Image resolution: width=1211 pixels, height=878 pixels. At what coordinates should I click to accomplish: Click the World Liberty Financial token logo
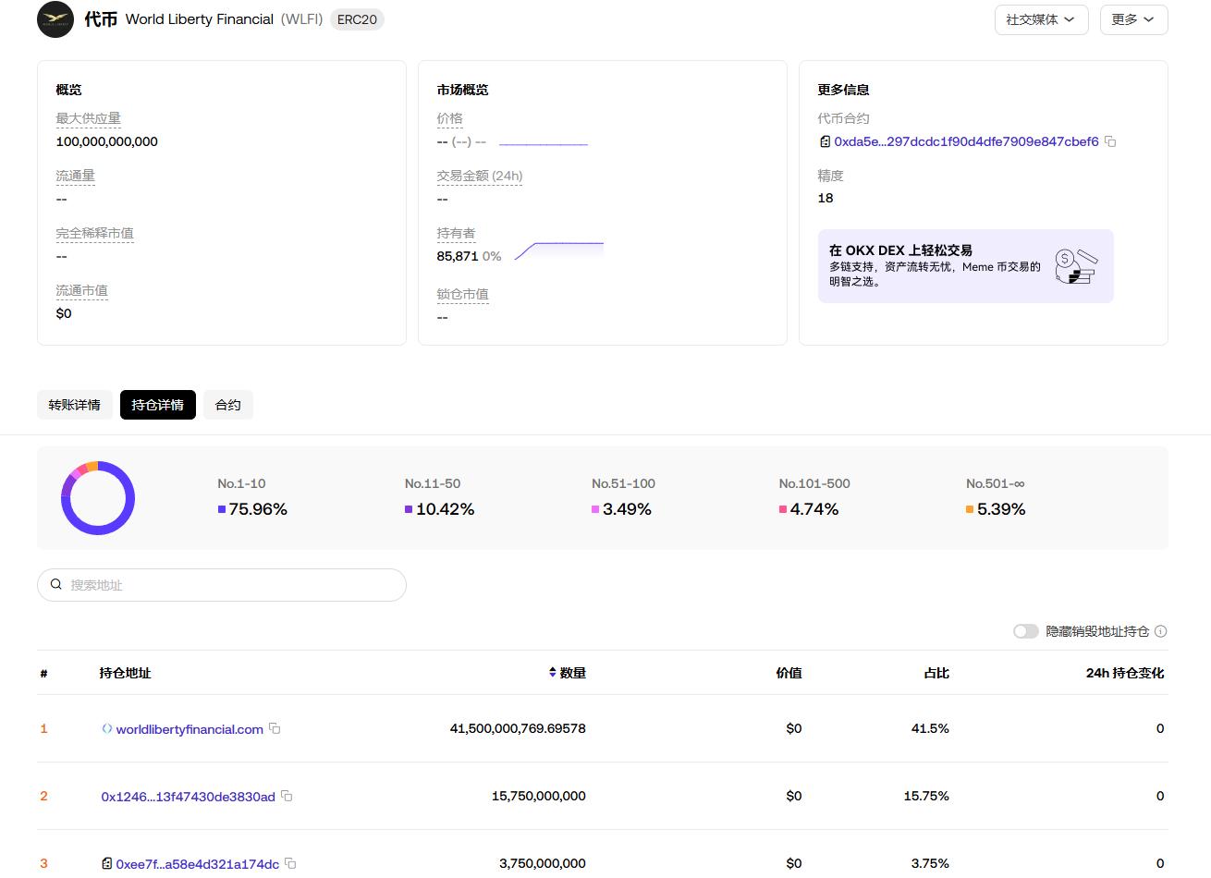(55, 19)
